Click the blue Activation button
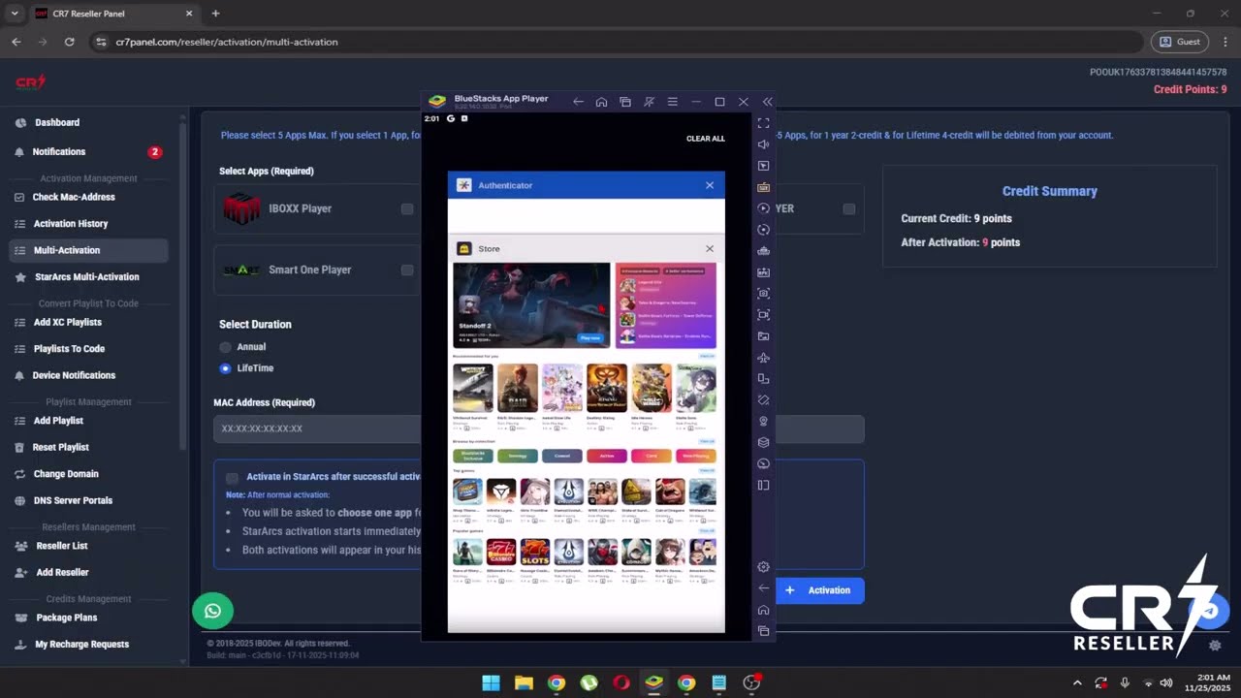1241x698 pixels. (x=819, y=590)
